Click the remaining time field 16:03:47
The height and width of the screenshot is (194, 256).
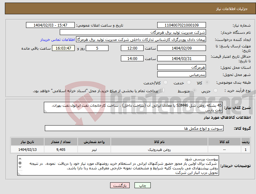click(x=63, y=48)
